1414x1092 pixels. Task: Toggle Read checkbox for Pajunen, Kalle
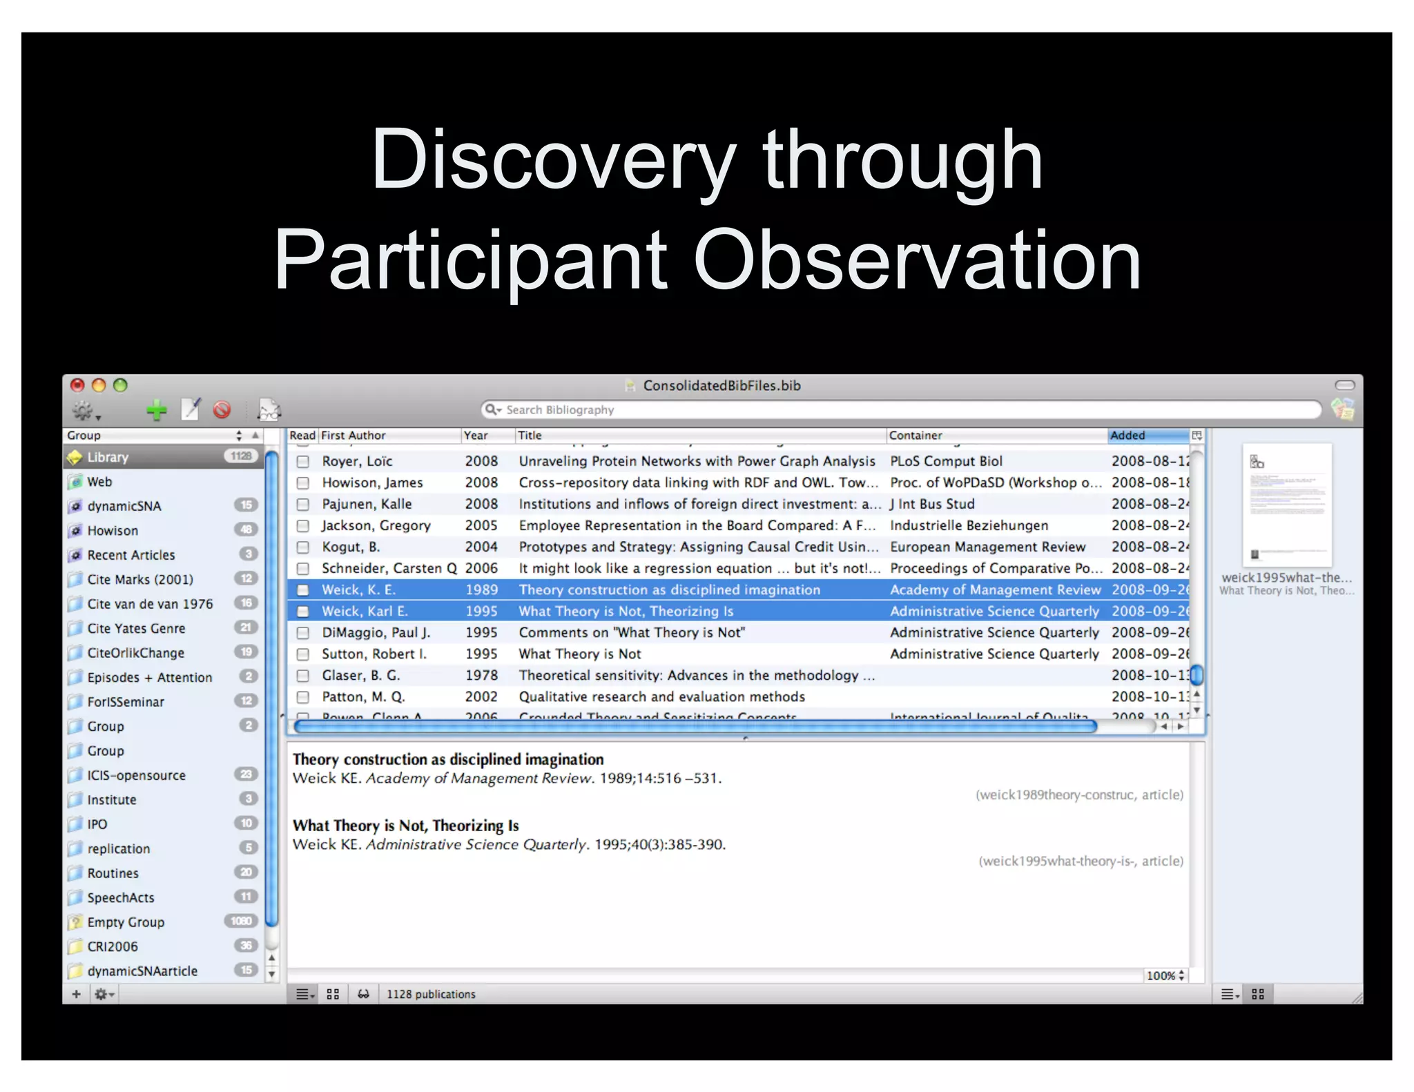click(302, 505)
